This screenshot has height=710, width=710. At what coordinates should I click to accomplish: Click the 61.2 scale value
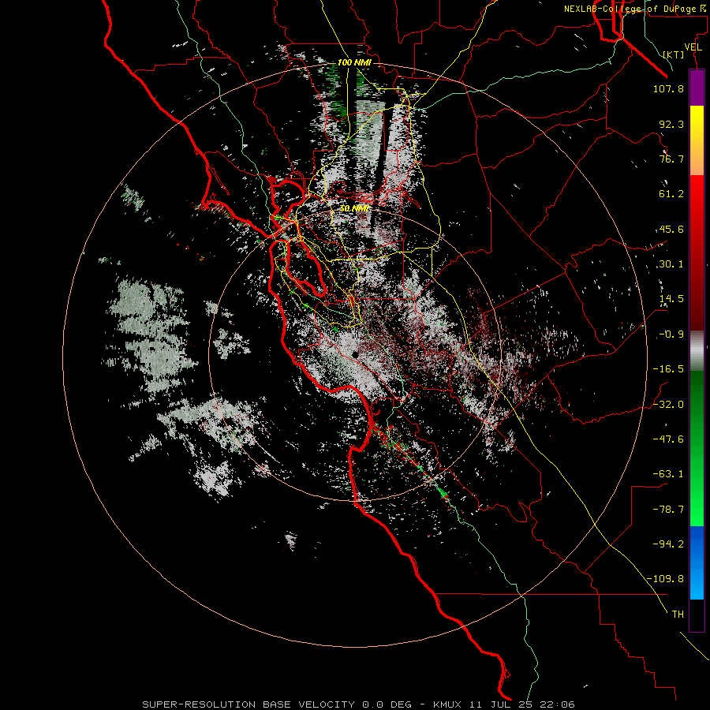click(671, 194)
